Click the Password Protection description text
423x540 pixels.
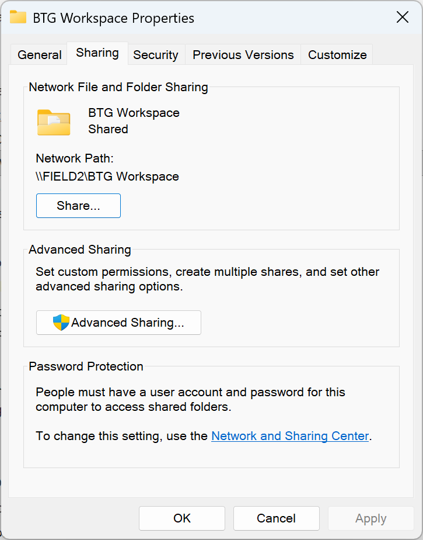coord(190,400)
